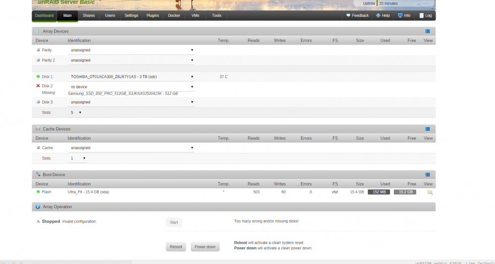Screen dimensions: 495x264
Task: Click the 503 reads value for Flash
Action: (256, 192)
